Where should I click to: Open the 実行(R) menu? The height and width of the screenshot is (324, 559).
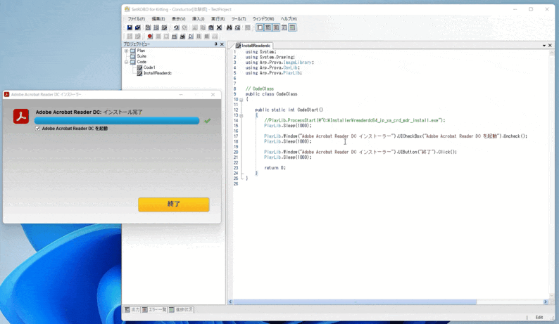pyautogui.click(x=218, y=18)
